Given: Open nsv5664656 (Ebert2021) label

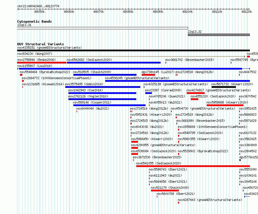Looking at the screenshot, I should pos(168,182).
